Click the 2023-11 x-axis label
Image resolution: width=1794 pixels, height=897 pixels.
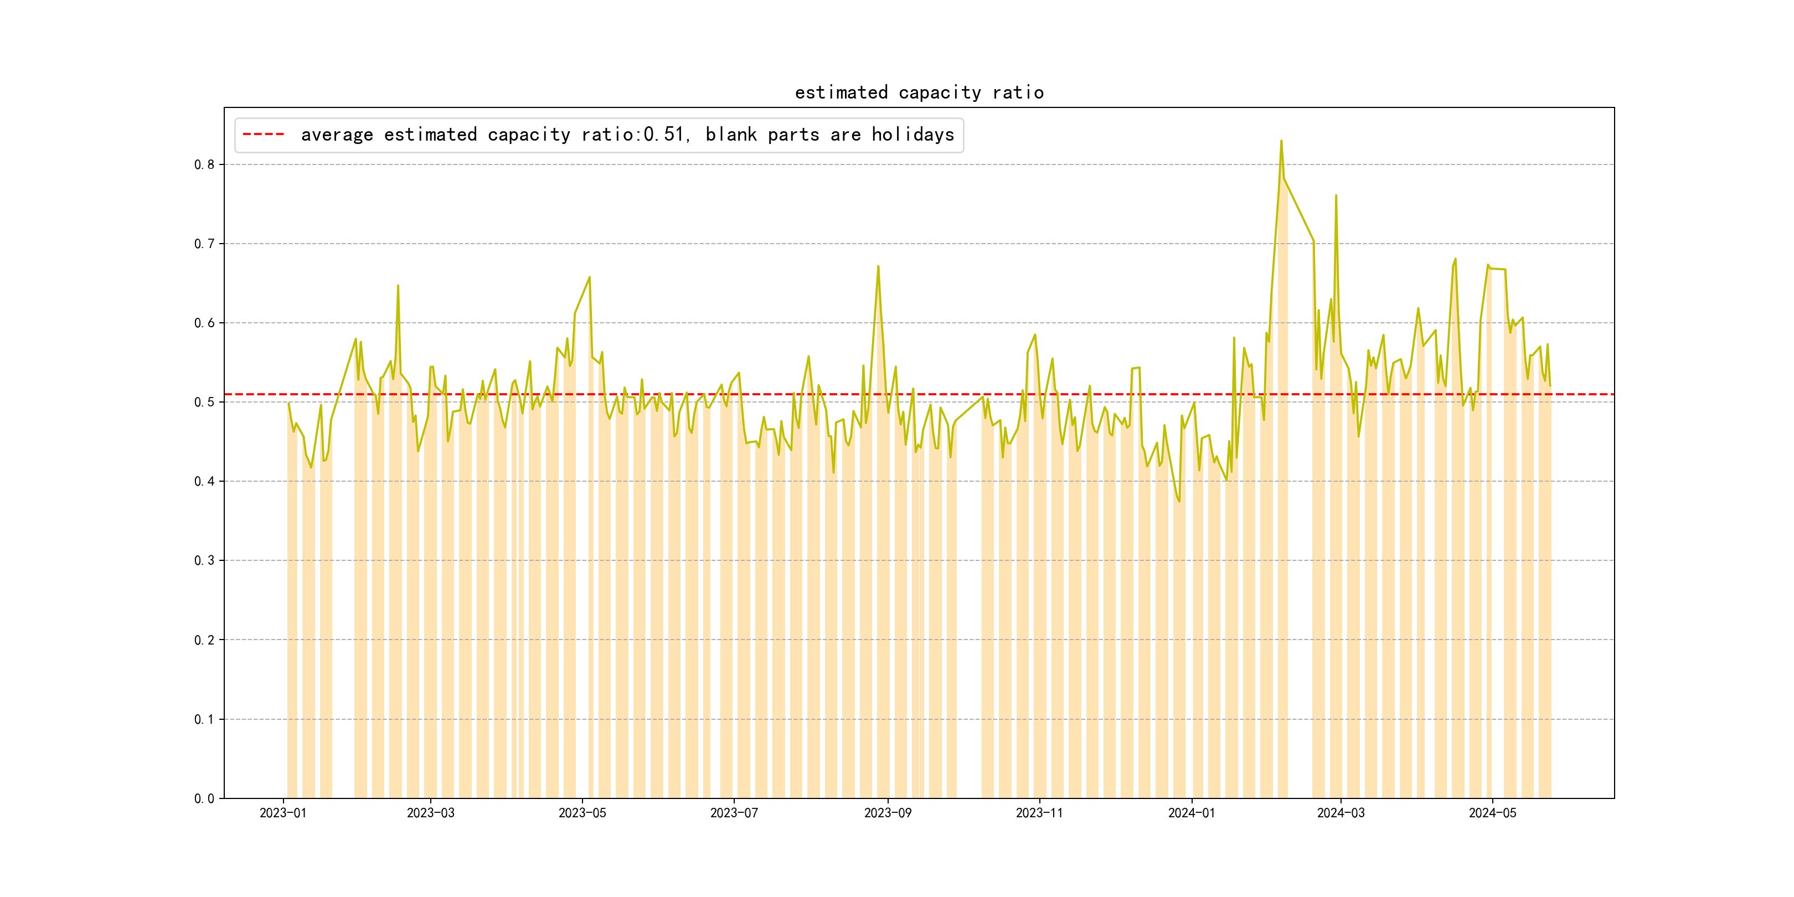pos(1039,813)
